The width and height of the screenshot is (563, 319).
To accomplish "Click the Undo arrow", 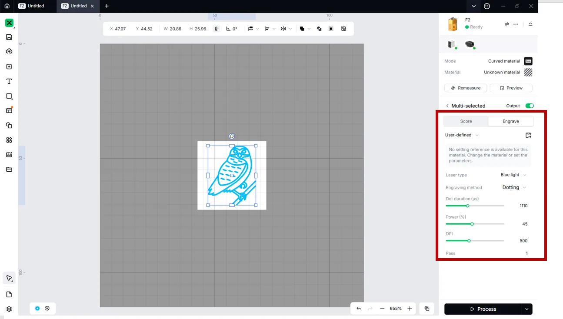I will click(359, 309).
